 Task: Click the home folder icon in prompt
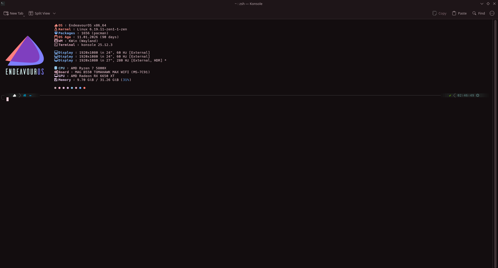coord(25,95)
